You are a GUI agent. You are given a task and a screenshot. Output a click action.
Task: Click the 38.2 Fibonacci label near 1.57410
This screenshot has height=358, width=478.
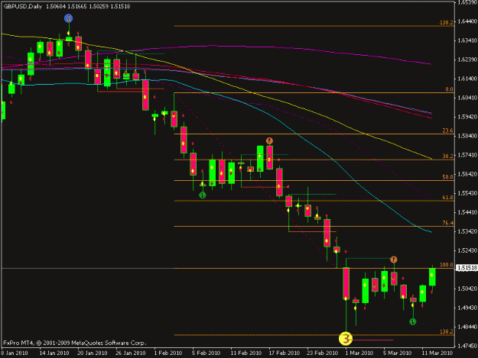pyautogui.click(x=448, y=156)
